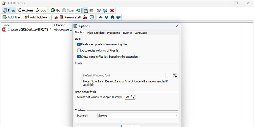The height and width of the screenshot is (127, 254).
Task: Click the preview magnifier icon
Action: (92, 17)
